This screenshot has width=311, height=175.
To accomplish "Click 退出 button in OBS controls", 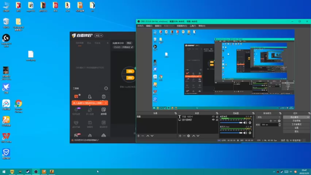I will (x=297, y=131).
